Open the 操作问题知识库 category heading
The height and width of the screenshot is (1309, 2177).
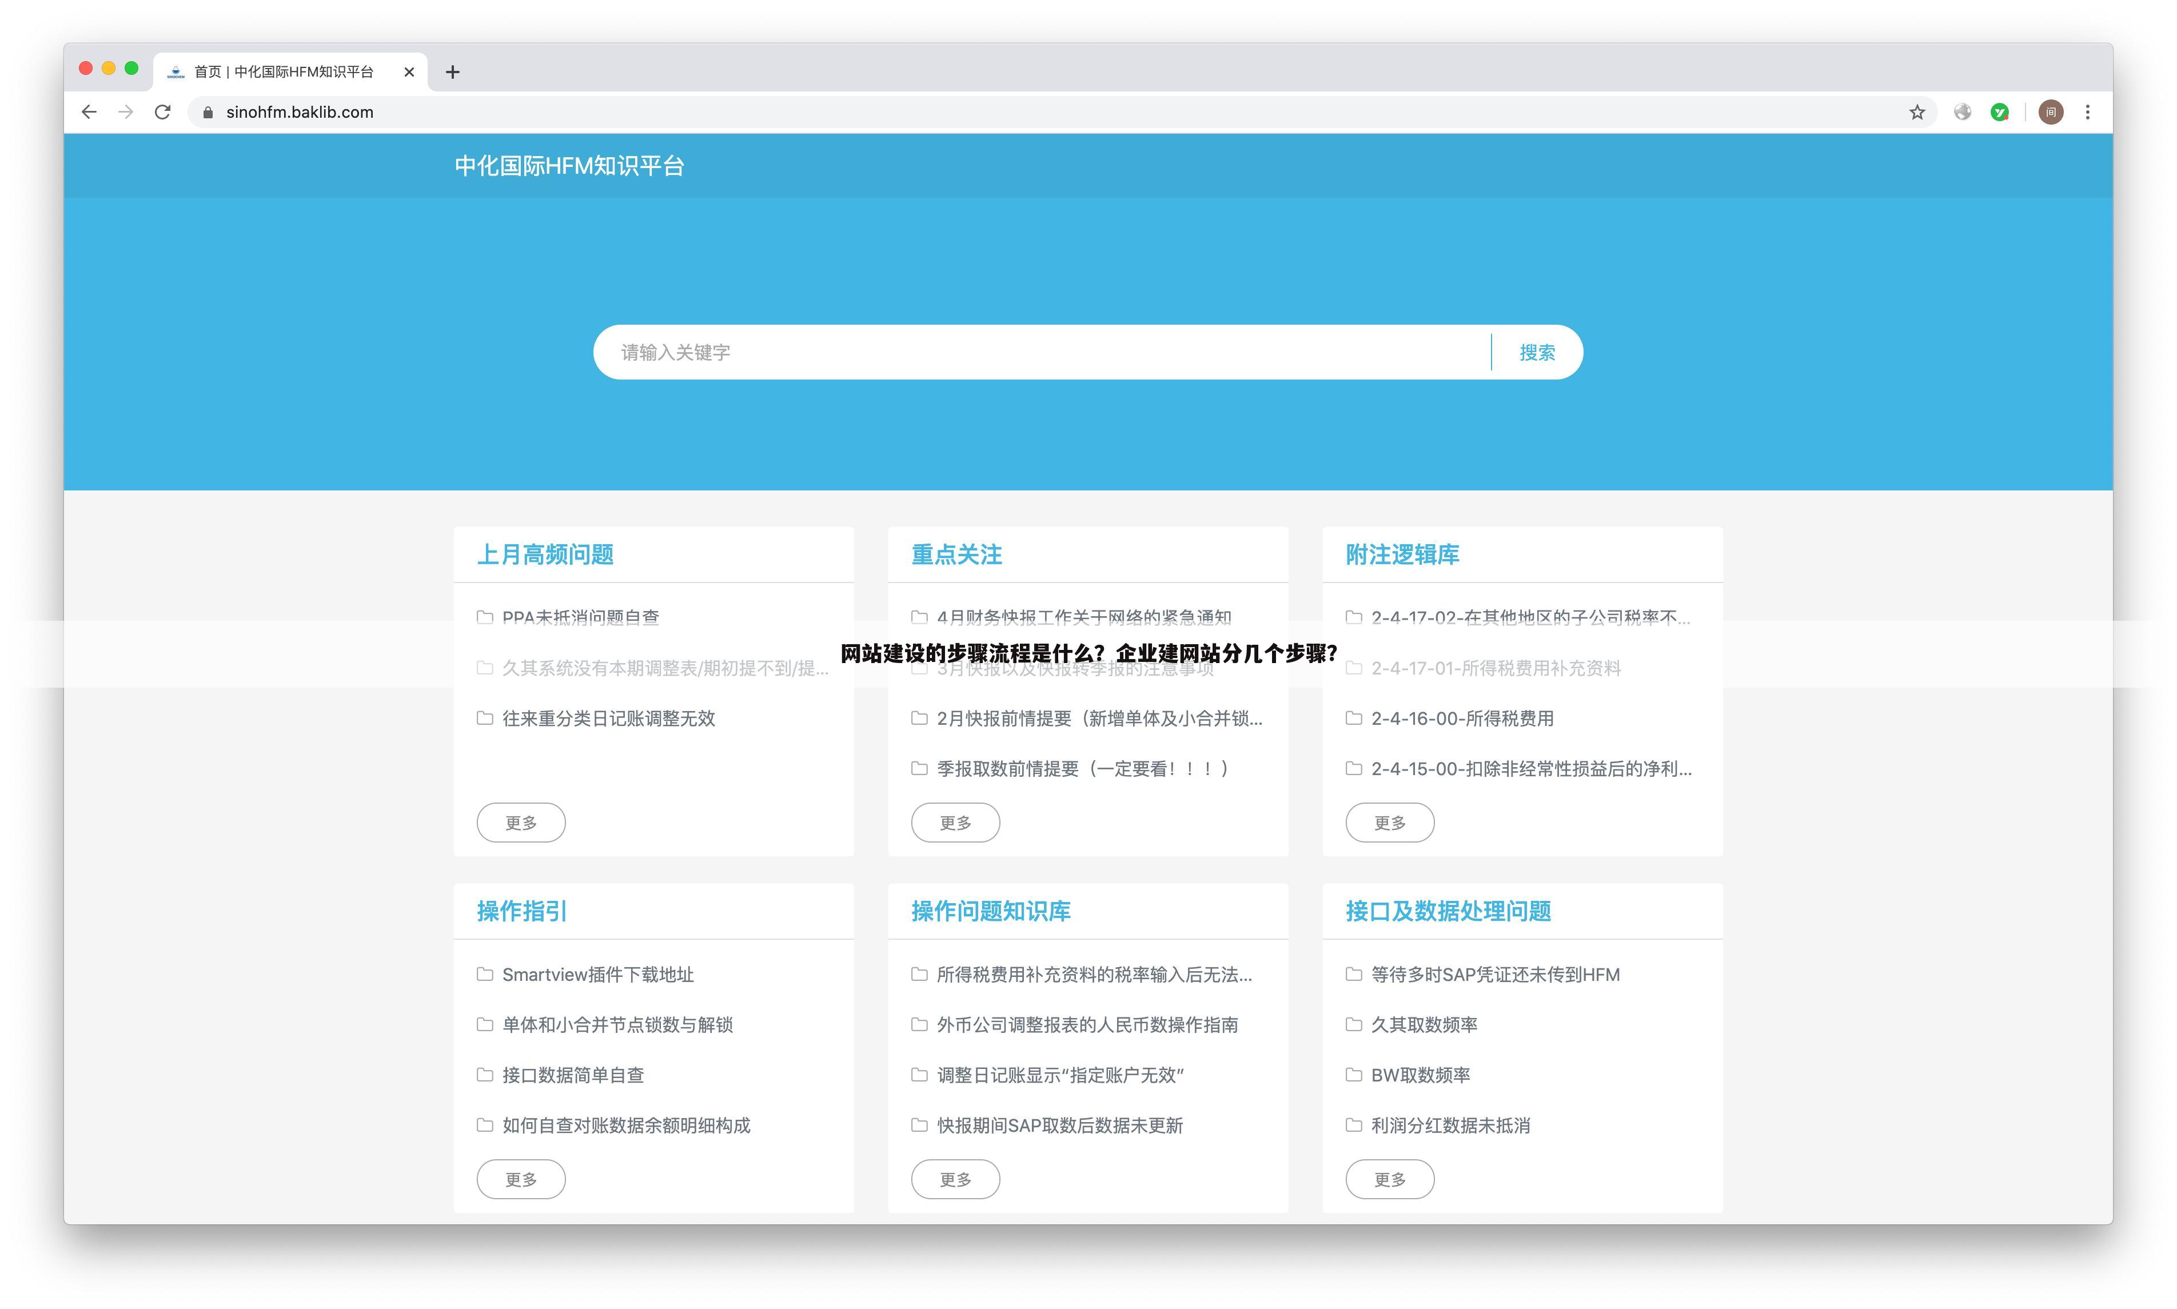coord(991,911)
